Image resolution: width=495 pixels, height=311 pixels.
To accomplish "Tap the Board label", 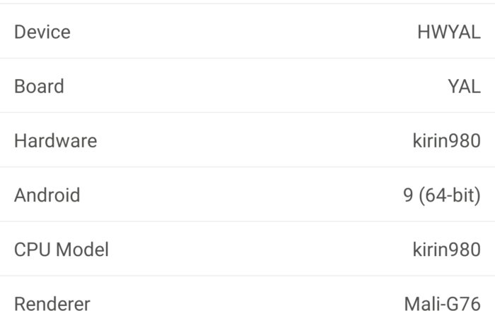I will [x=39, y=86].
